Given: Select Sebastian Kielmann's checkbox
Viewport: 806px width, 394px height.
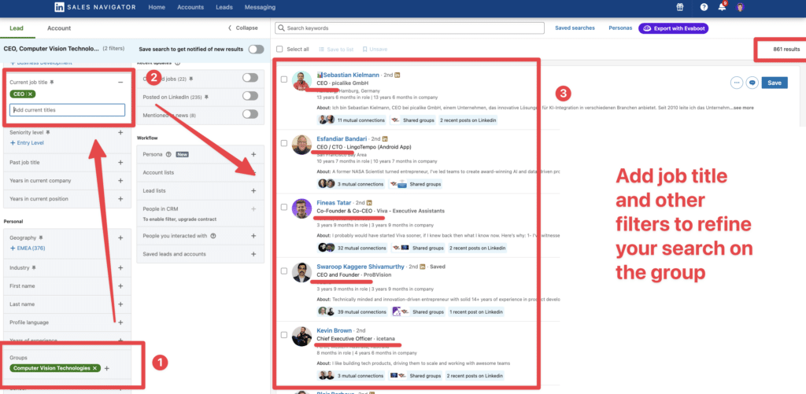Looking at the screenshot, I should [x=283, y=79].
